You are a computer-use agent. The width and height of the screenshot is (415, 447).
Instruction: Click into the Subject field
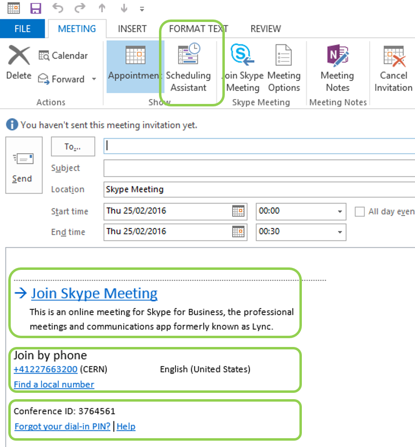(x=259, y=168)
